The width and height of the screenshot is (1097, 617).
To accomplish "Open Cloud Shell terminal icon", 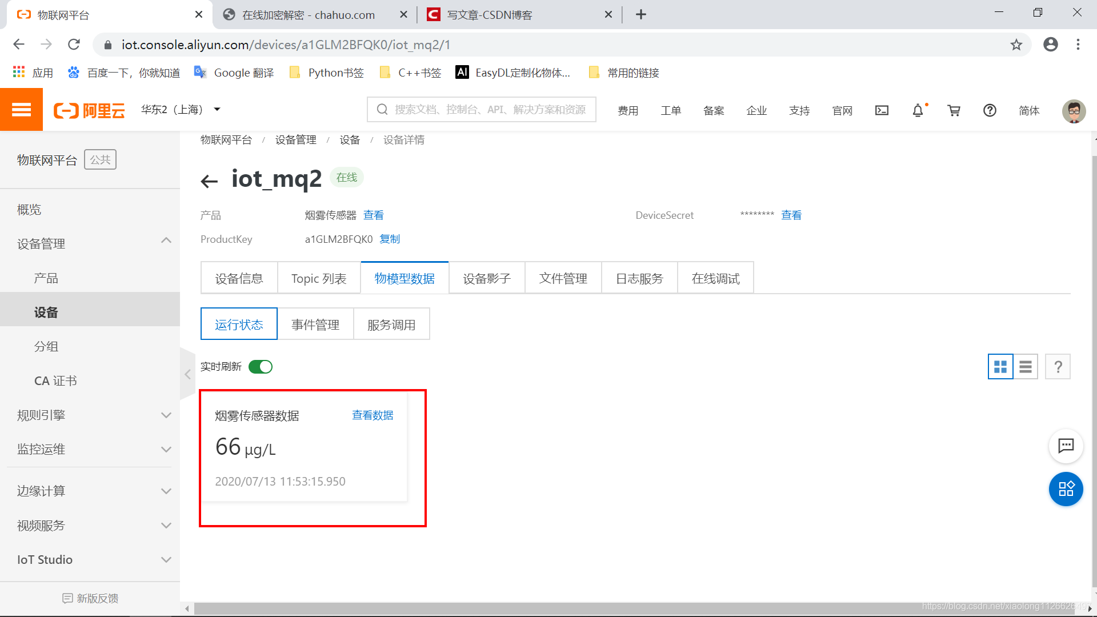I will click(882, 110).
